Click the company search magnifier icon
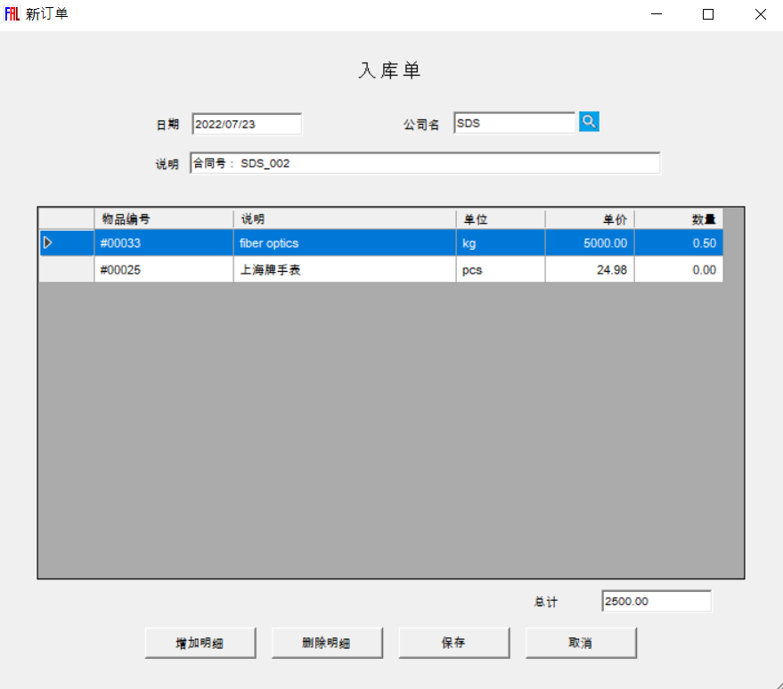Image resolution: width=783 pixels, height=689 pixels. pyautogui.click(x=589, y=122)
